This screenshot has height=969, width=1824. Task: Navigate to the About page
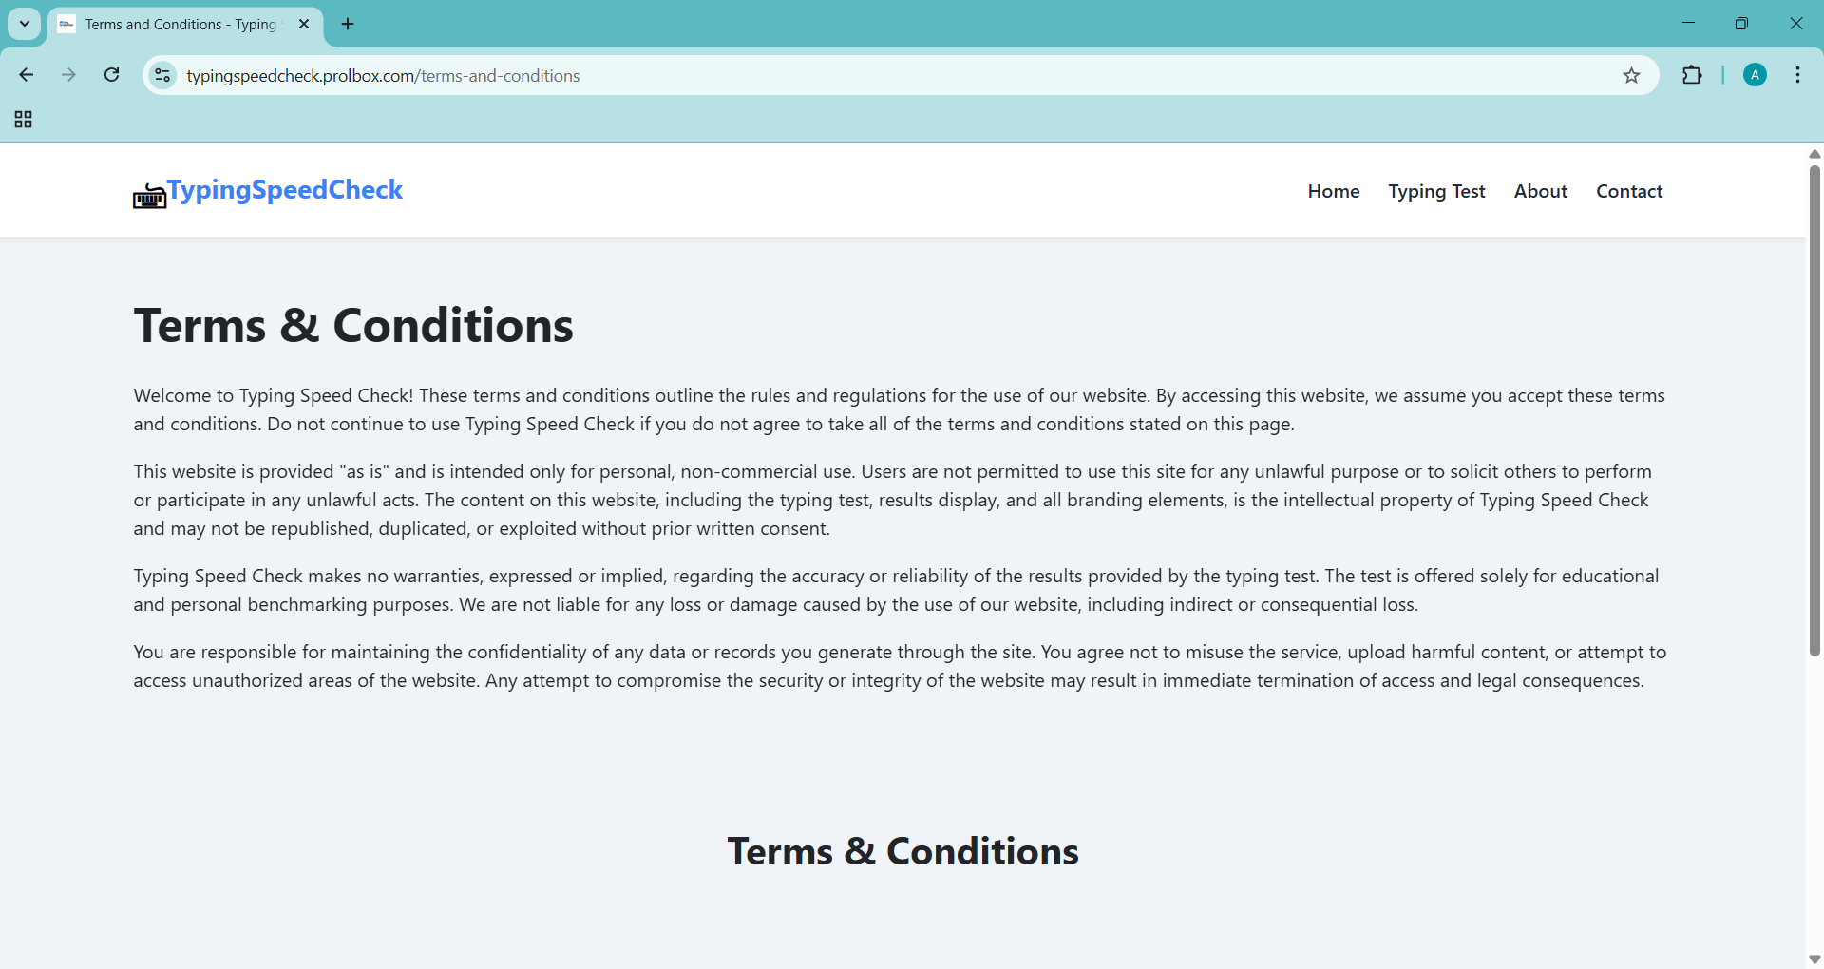coord(1540,191)
